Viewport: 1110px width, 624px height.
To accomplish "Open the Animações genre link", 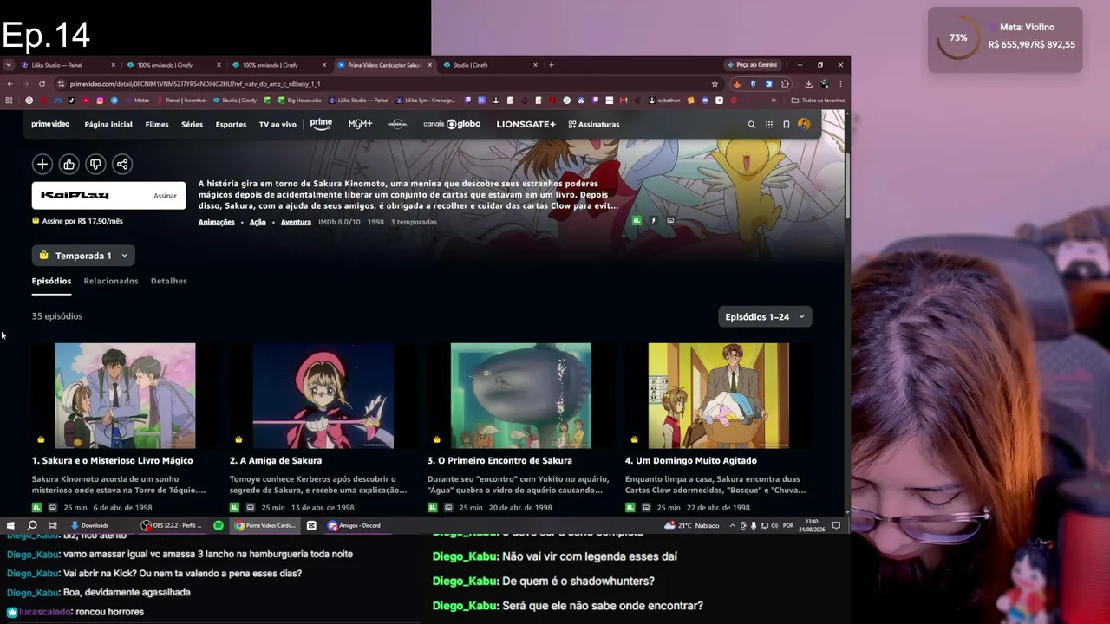I will [x=217, y=222].
